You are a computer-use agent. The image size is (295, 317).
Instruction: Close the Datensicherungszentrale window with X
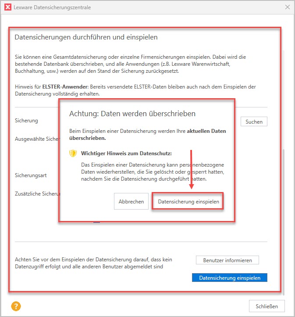288,7
